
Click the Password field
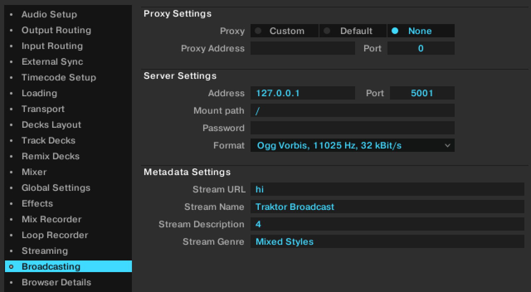pyautogui.click(x=353, y=128)
